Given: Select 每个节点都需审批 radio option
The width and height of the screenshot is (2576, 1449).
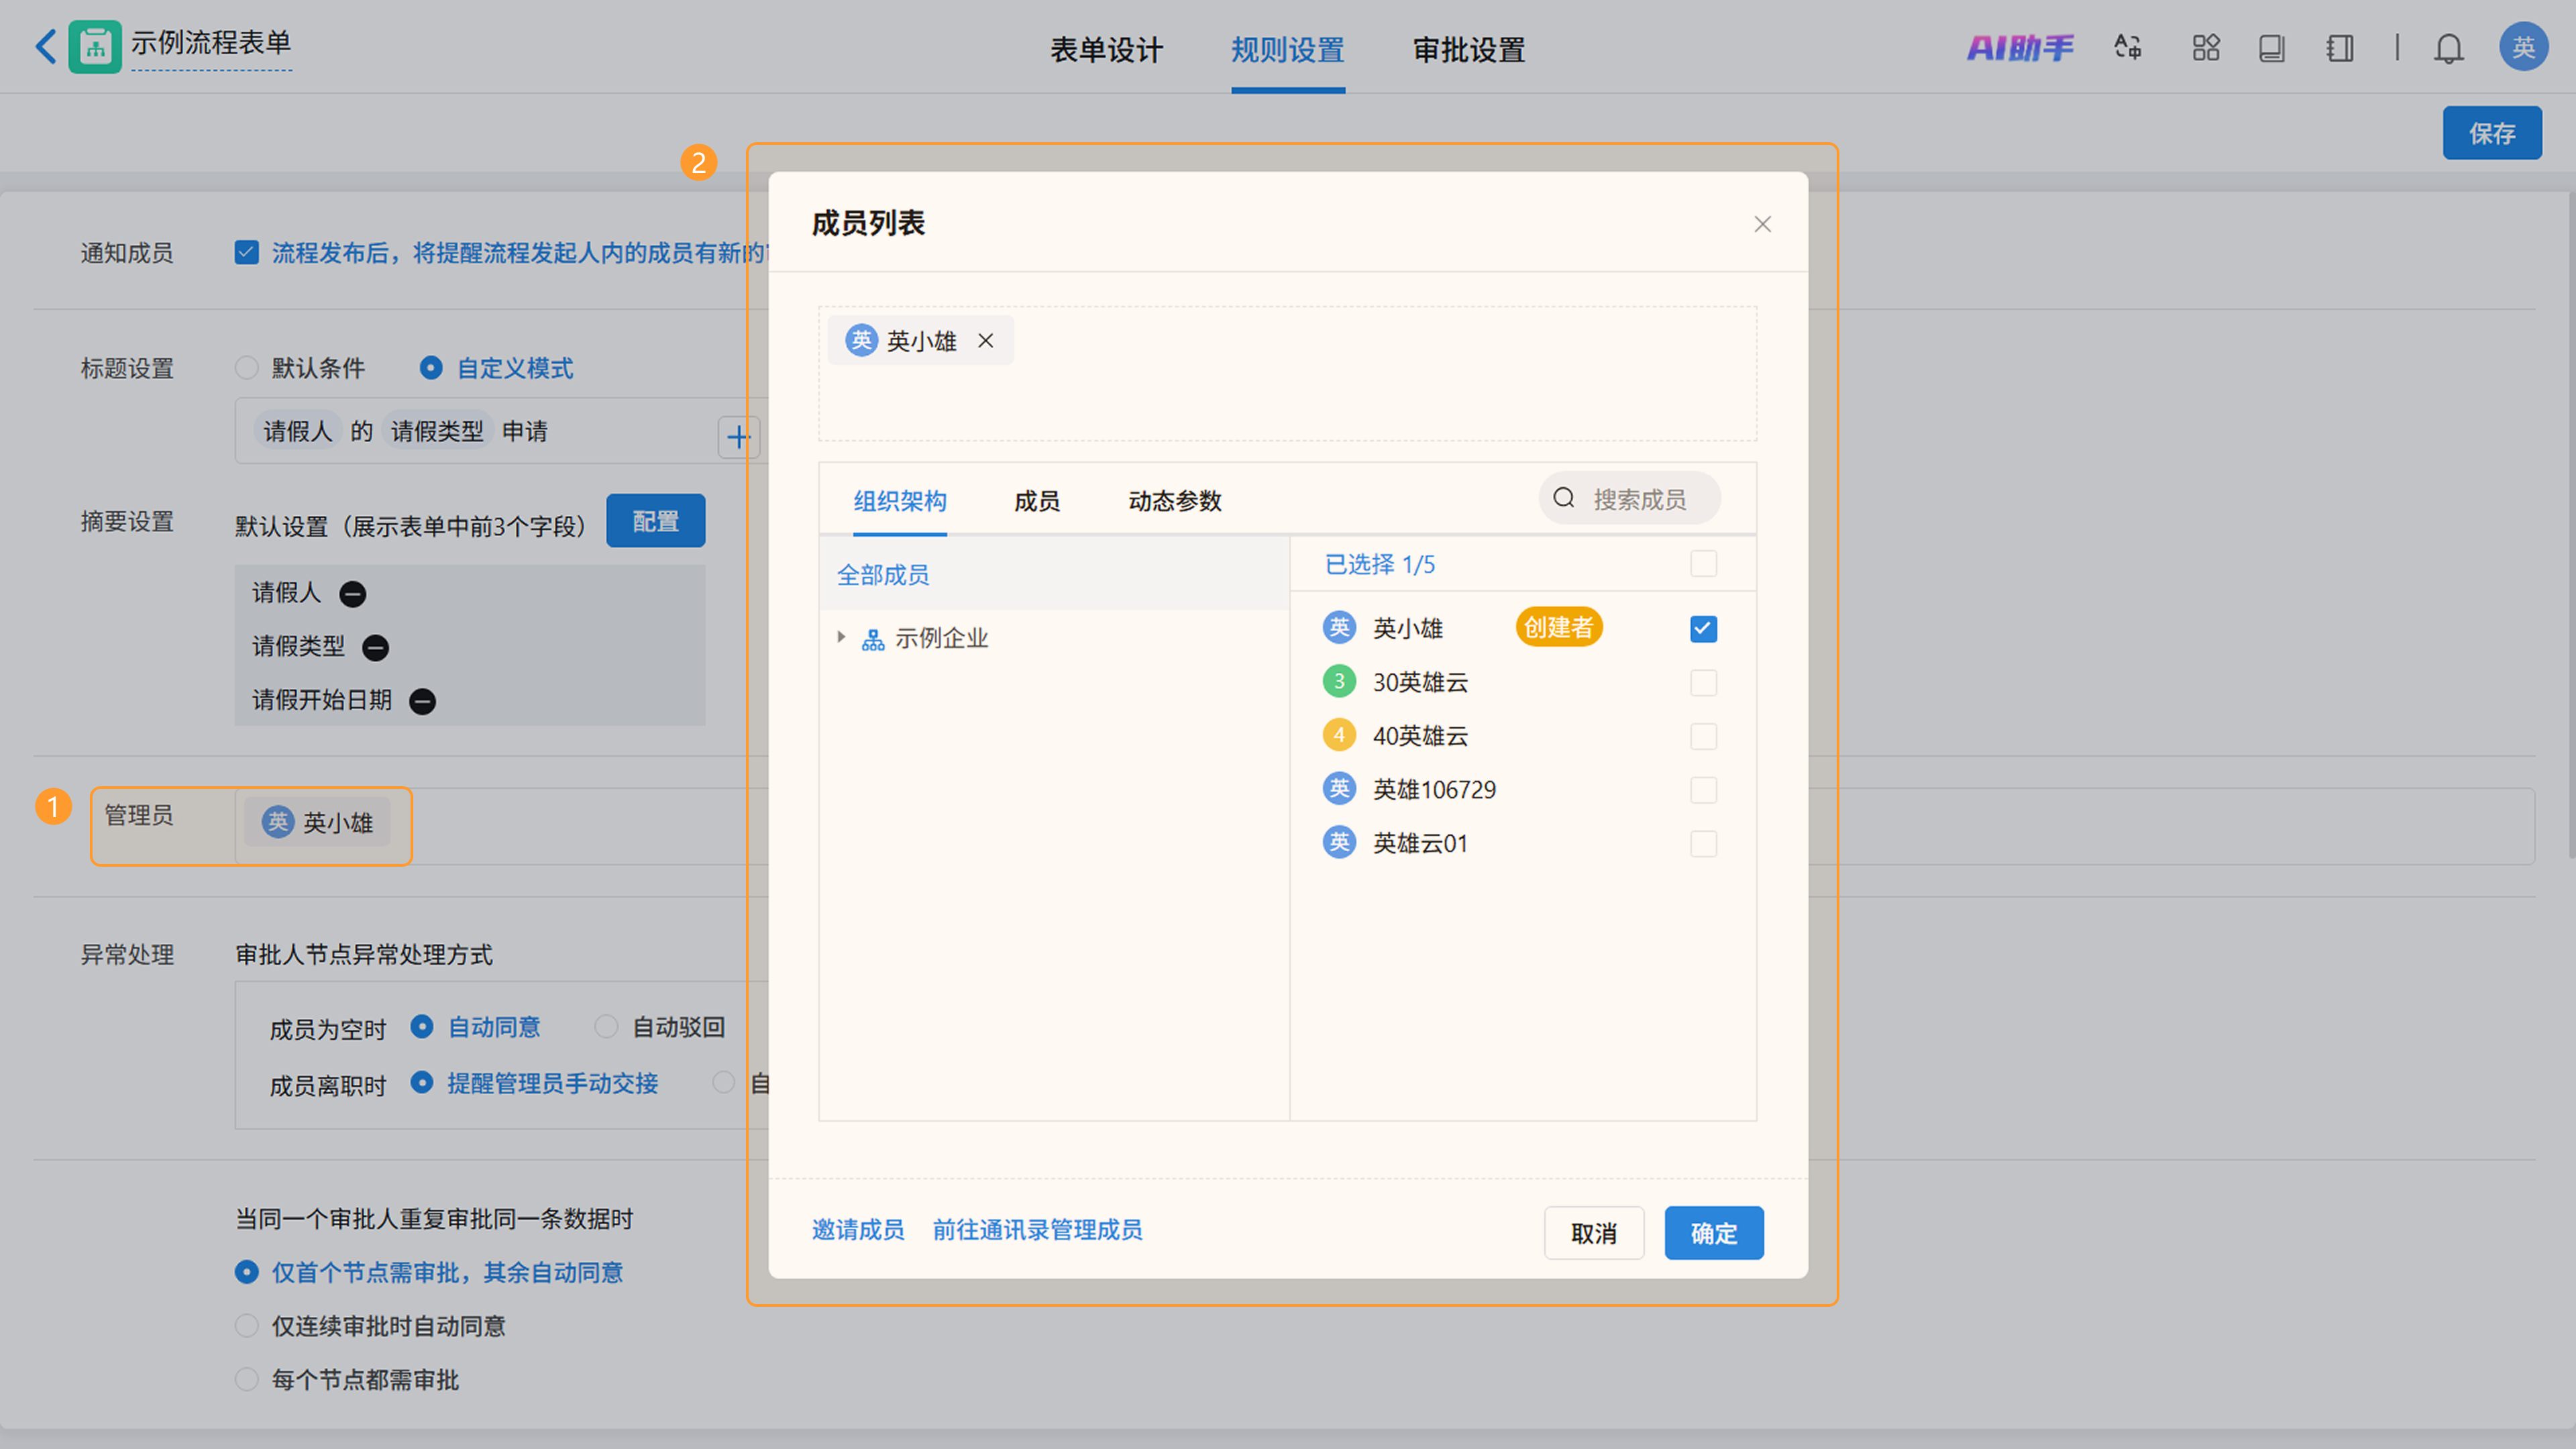Looking at the screenshot, I should coord(247,1380).
